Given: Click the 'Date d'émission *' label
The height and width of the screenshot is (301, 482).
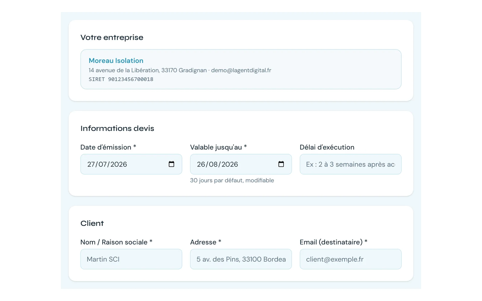Looking at the screenshot, I should pyautogui.click(x=108, y=147).
